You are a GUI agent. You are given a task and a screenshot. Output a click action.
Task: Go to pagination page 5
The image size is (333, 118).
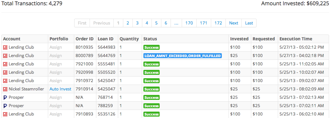click(156, 23)
